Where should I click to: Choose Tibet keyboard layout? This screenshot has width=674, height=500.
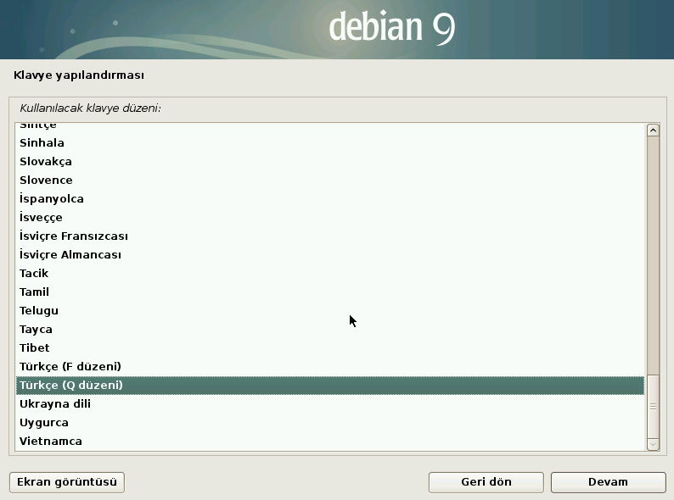pos(330,348)
